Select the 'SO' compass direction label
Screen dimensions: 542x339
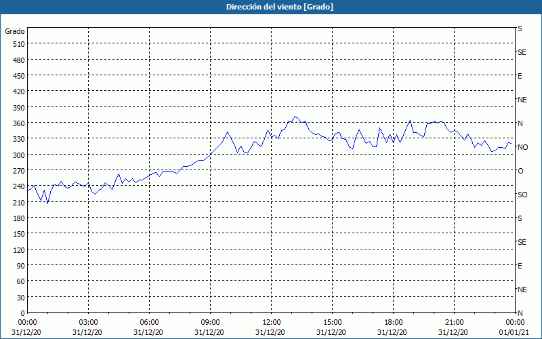[522, 195]
